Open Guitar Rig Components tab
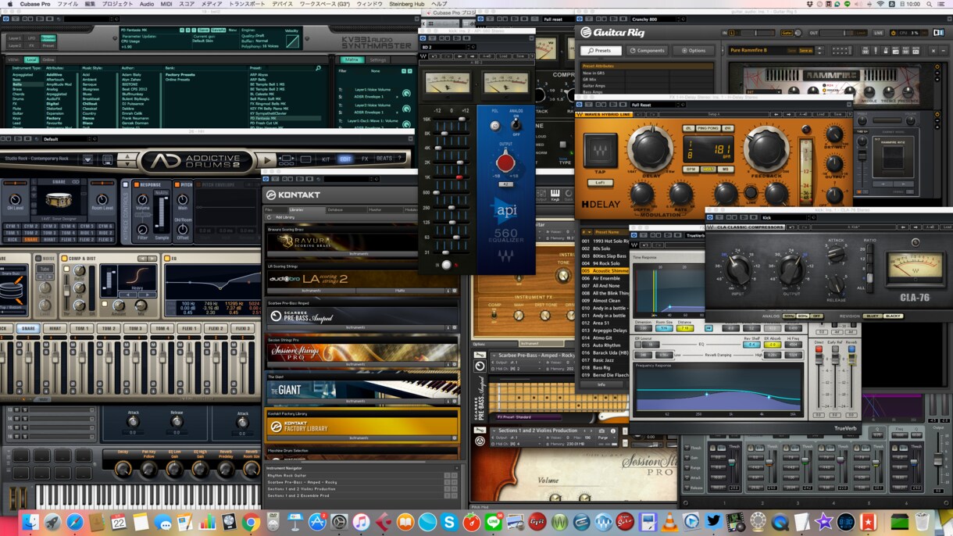953x536 pixels. [x=648, y=50]
